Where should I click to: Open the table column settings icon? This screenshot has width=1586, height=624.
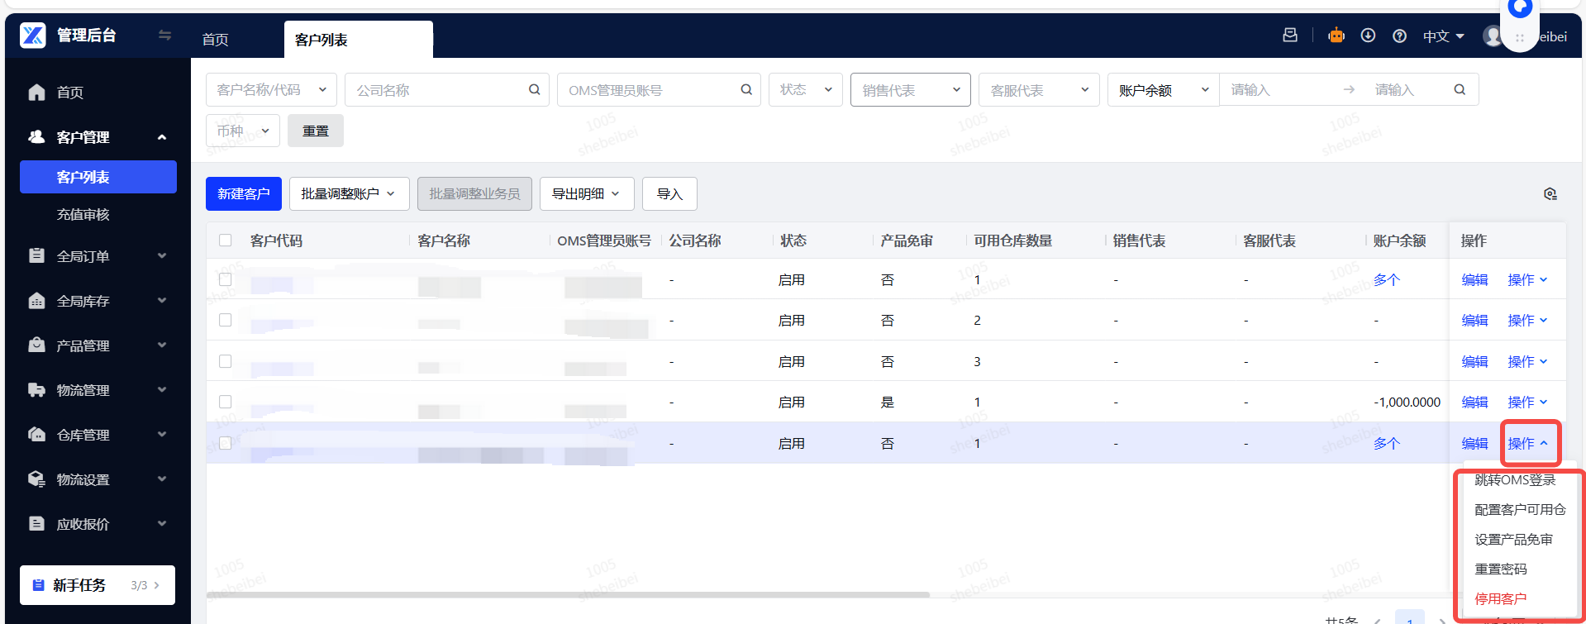pos(1550,193)
